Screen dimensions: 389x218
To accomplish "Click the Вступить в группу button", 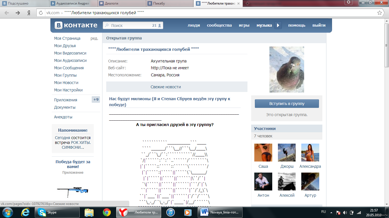I will point(287,104).
